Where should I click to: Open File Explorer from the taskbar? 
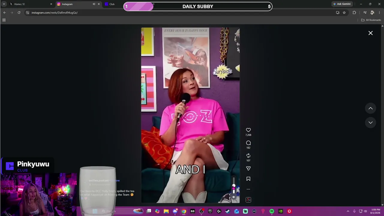click(166, 211)
